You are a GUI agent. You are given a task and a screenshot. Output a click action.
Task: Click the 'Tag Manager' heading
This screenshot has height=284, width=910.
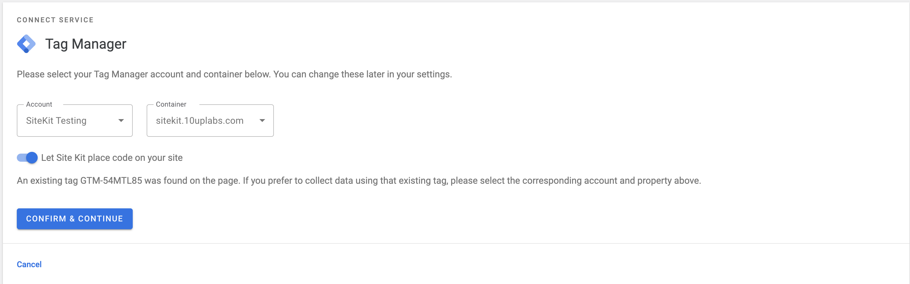pos(85,43)
